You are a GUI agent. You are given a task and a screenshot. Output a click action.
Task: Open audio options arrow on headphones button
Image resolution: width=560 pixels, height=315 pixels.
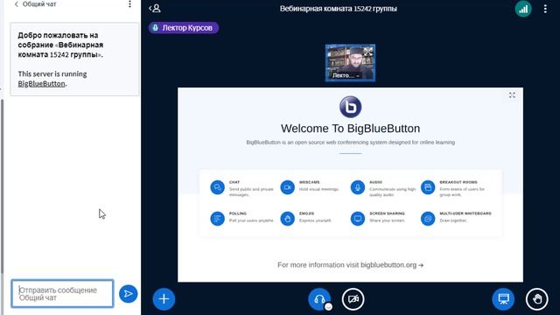tap(329, 306)
